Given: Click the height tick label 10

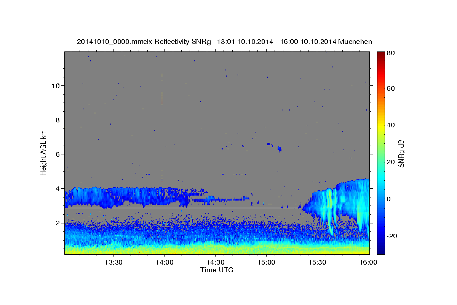Looking at the screenshot, I should (x=55, y=85).
